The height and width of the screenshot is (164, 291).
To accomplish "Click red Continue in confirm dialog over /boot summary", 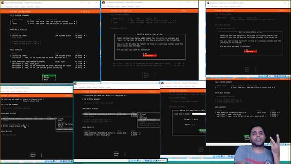I will click(150, 56).
